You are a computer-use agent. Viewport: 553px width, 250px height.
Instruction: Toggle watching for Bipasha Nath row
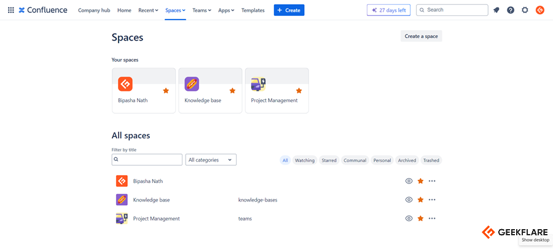click(x=409, y=181)
